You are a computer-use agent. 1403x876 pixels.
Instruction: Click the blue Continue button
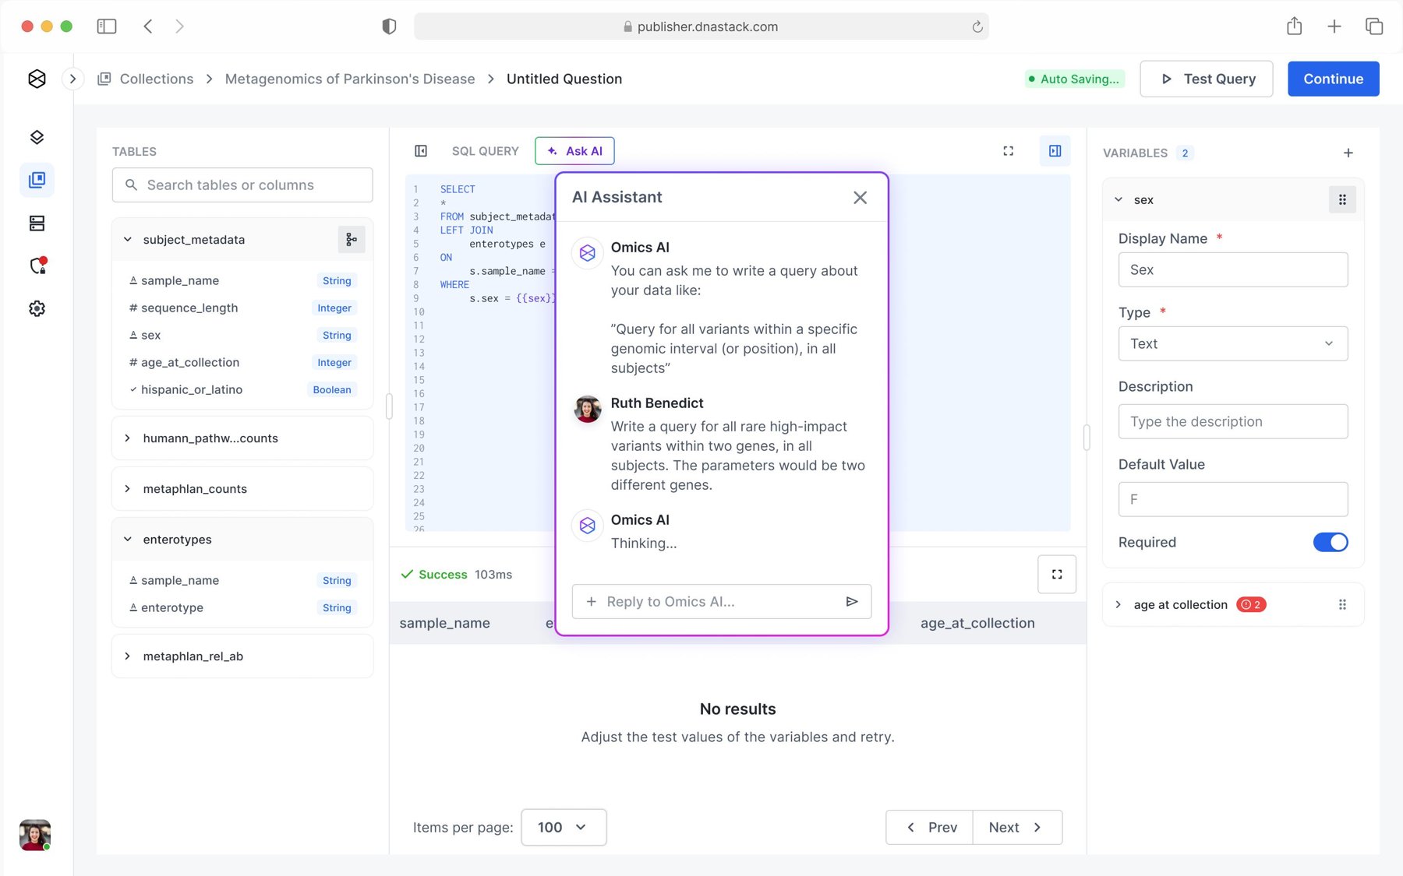pyautogui.click(x=1333, y=79)
